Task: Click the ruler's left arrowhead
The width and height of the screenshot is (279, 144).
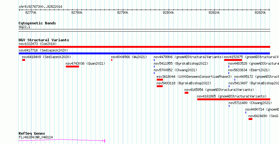Action: coord(19,10)
